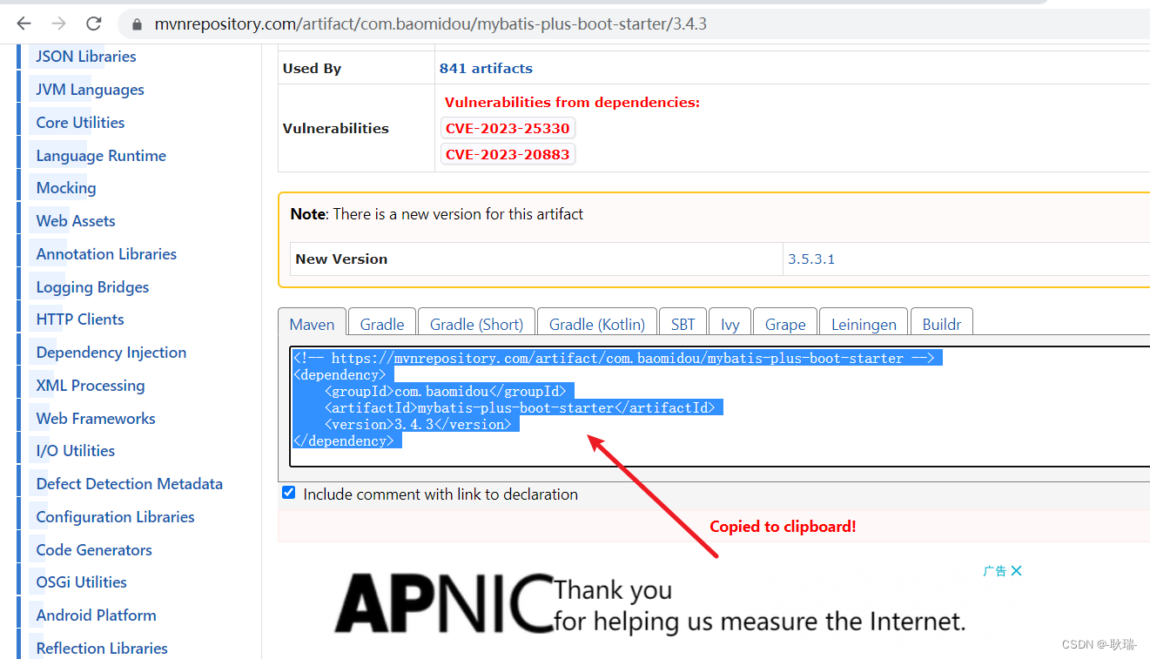The image size is (1150, 659).
Task: Reload the page with refresh icon
Action: pyautogui.click(x=94, y=24)
